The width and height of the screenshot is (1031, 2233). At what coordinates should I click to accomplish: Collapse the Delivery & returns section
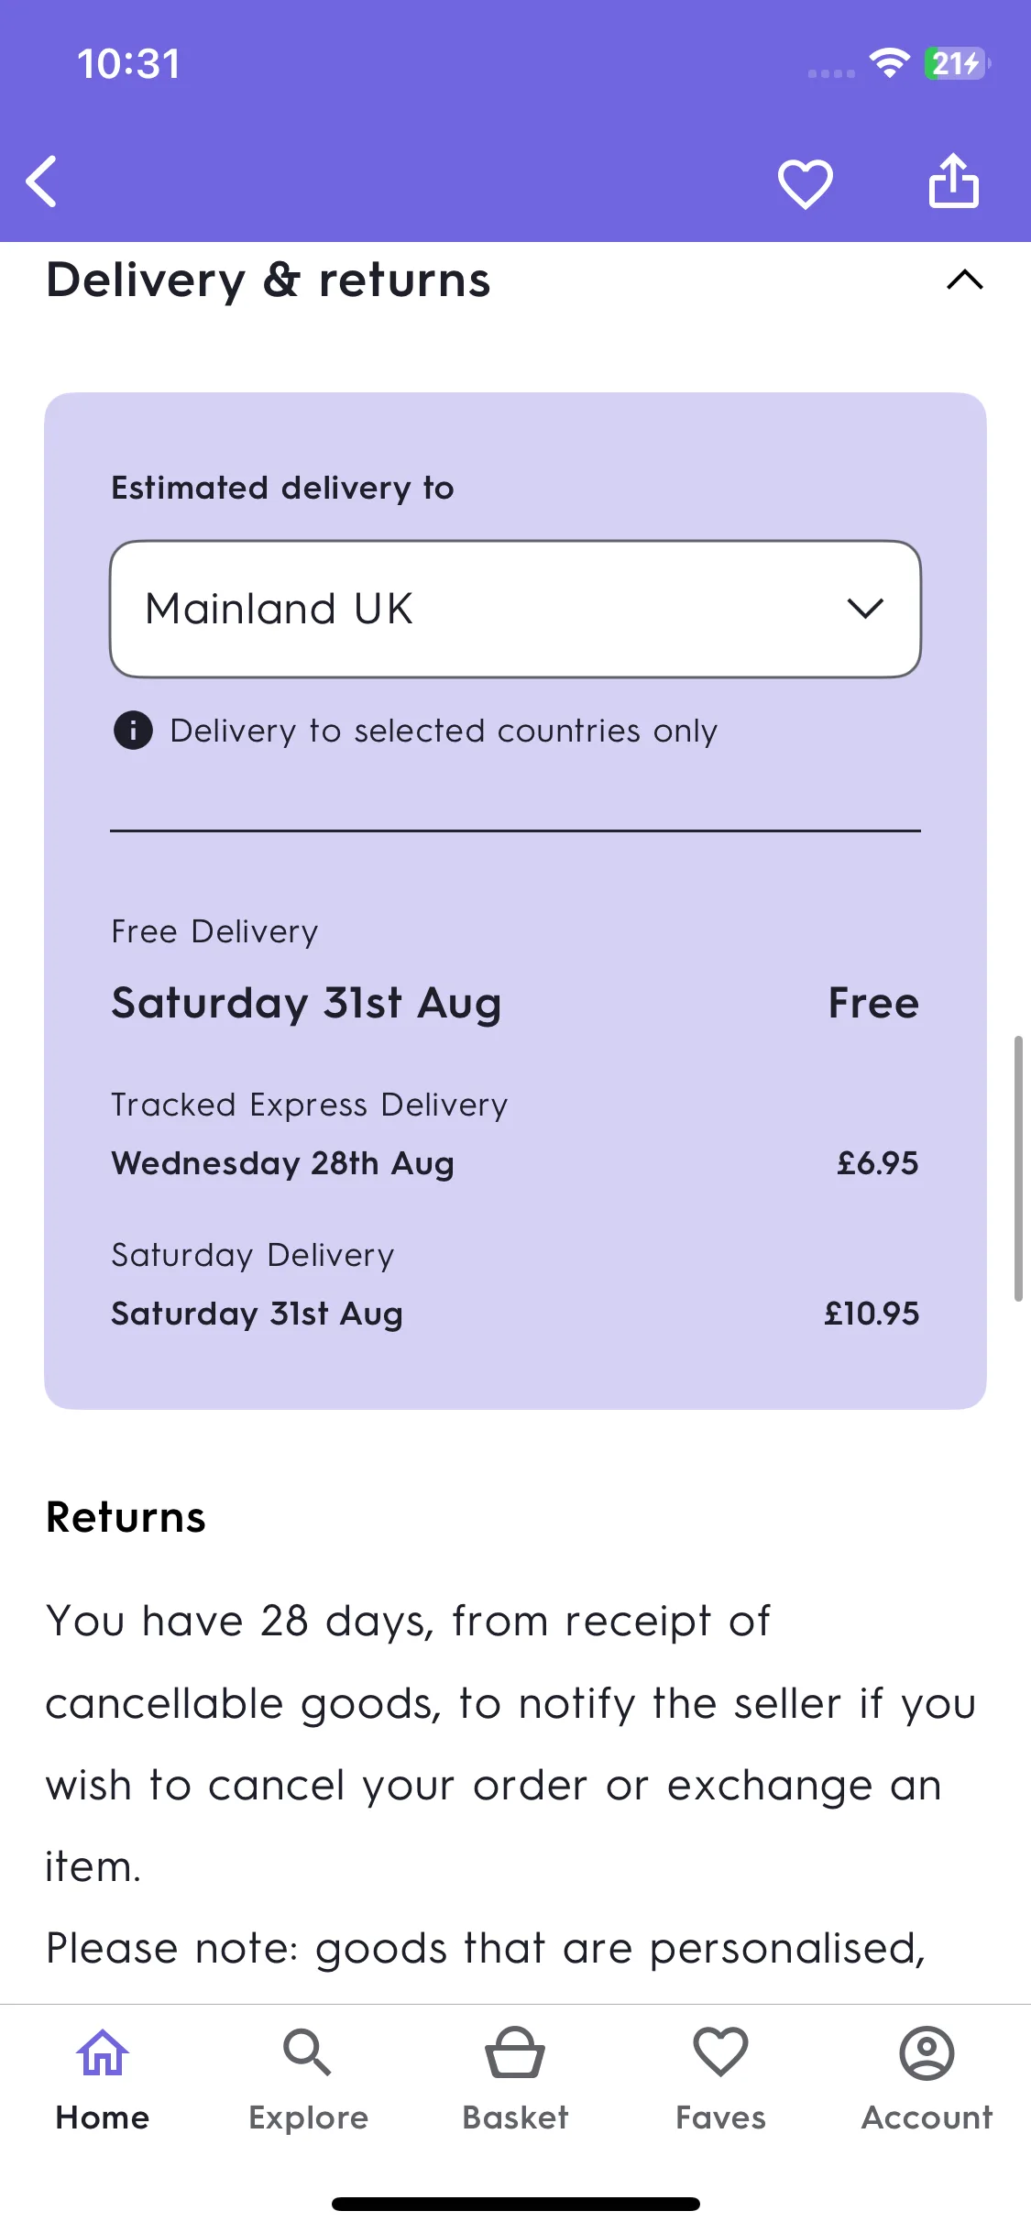[x=964, y=280]
